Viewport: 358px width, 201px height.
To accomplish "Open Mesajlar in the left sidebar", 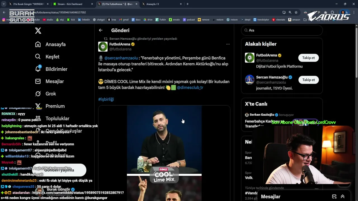I will pos(50,81).
